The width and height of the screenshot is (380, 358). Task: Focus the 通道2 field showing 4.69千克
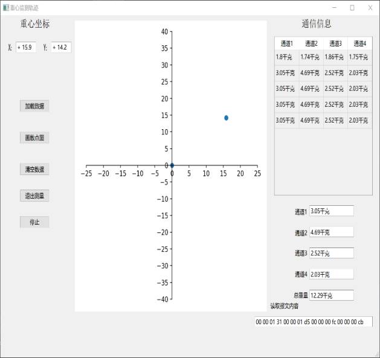(331, 232)
